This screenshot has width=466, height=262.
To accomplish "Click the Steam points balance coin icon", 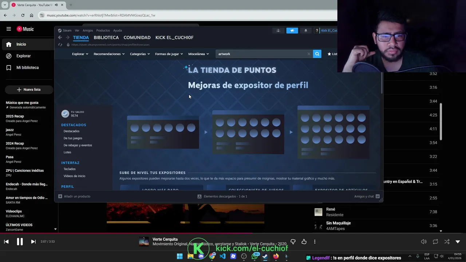I will click(65, 114).
